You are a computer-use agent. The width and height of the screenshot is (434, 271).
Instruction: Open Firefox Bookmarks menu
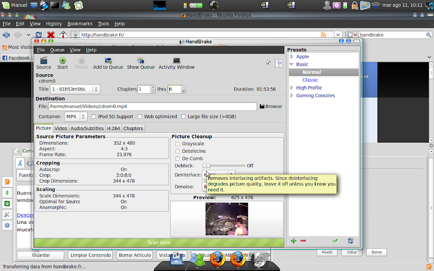point(80,24)
